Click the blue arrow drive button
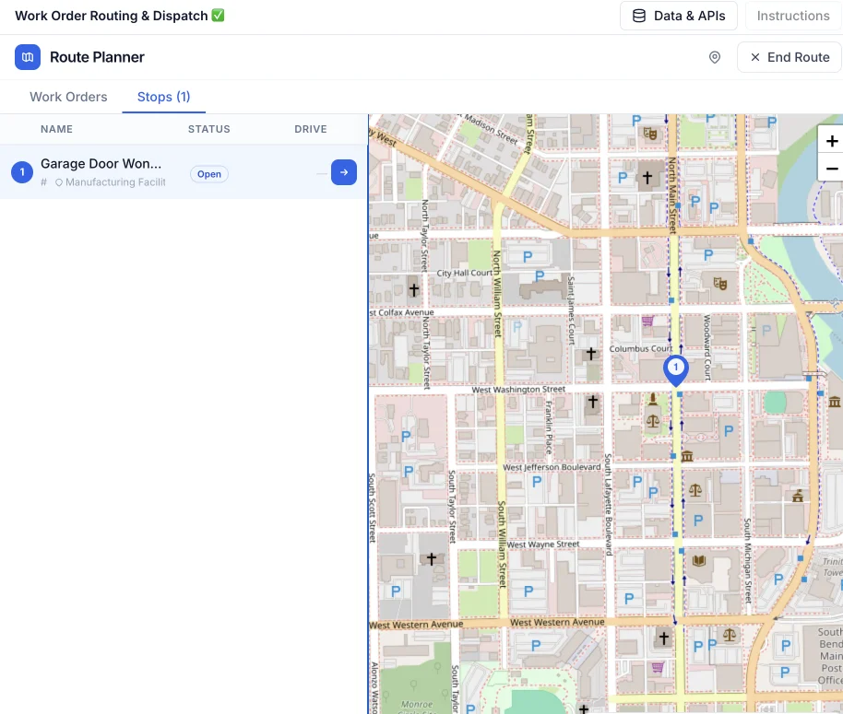 pos(344,172)
